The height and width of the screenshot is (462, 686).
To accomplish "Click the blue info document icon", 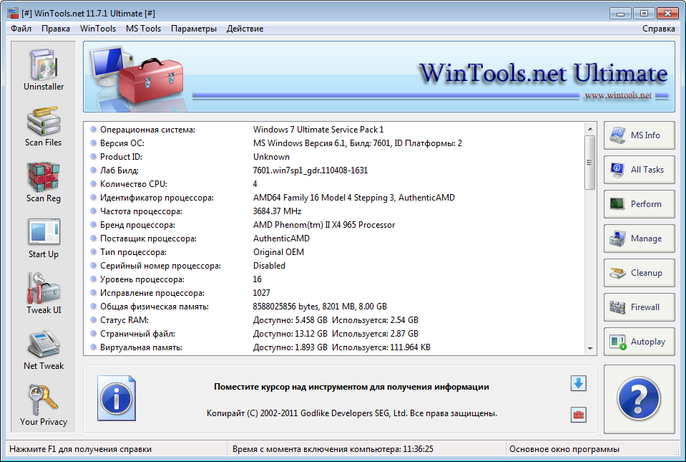I will point(117,398).
